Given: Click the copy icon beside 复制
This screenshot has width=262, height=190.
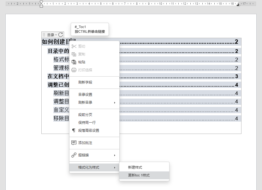Looking at the screenshot, I should [x=74, y=54].
